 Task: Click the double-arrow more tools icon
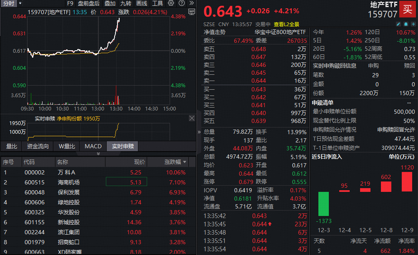[x=192, y=3]
